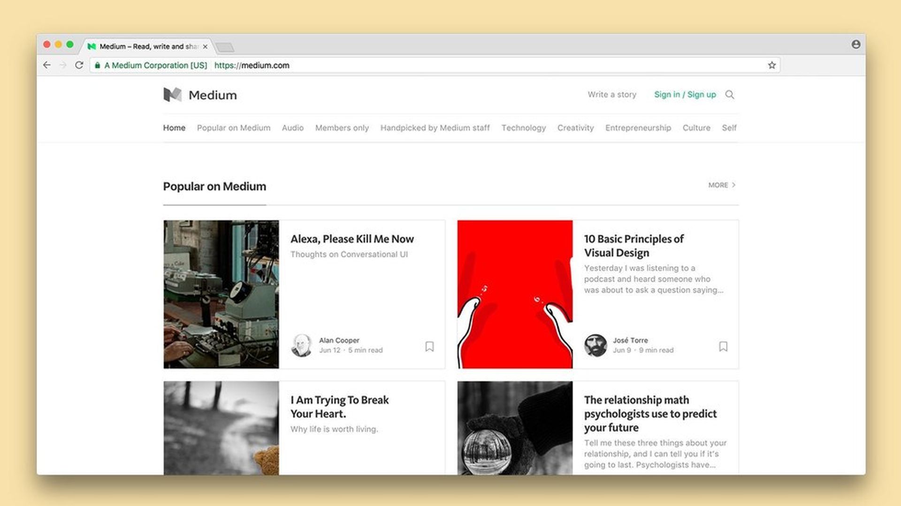Star this page in the address bar
Screen dimensions: 901x506
(x=771, y=65)
